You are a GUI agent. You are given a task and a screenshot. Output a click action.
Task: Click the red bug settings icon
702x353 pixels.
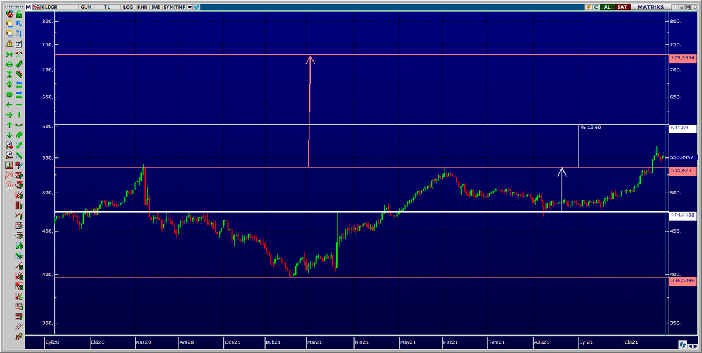point(9,13)
